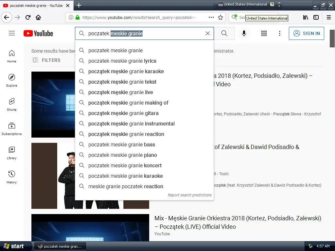Open History in the sidebar
The height and width of the screenshot is (251, 335).
pos(12,177)
